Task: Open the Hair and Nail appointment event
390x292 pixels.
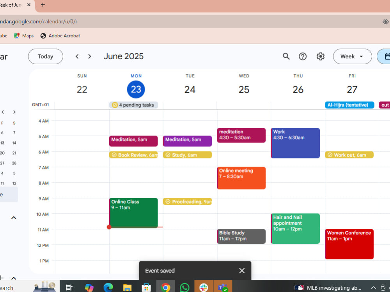Action: pos(295,229)
